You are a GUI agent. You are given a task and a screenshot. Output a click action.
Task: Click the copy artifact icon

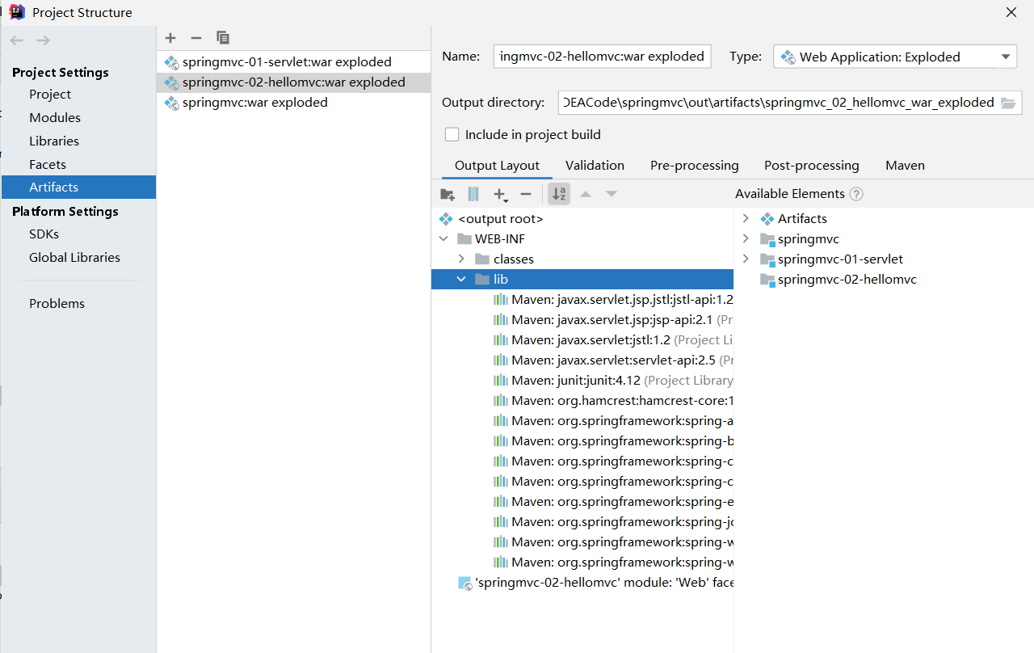pyautogui.click(x=223, y=38)
